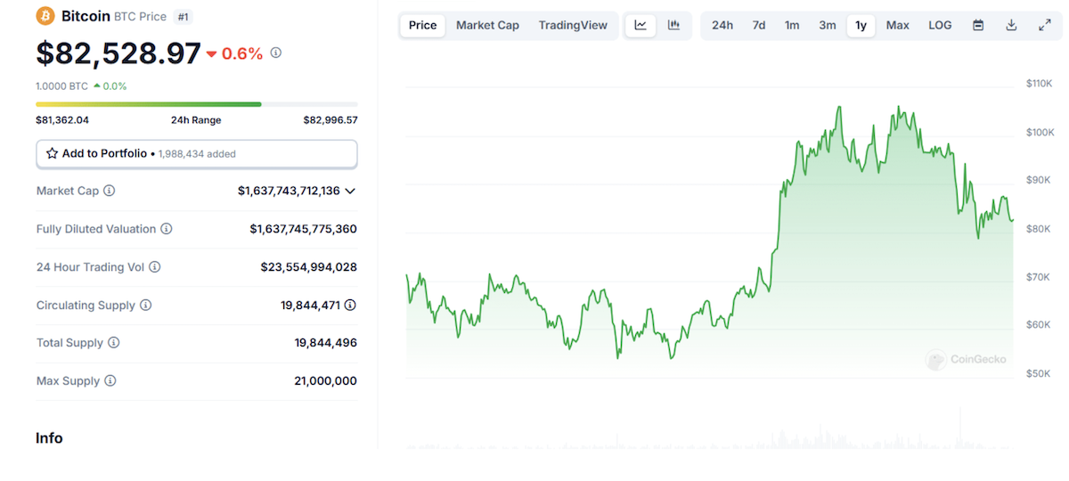The height and width of the screenshot is (481, 1069).
Task: Click the red -0.6% price change
Action: click(235, 53)
